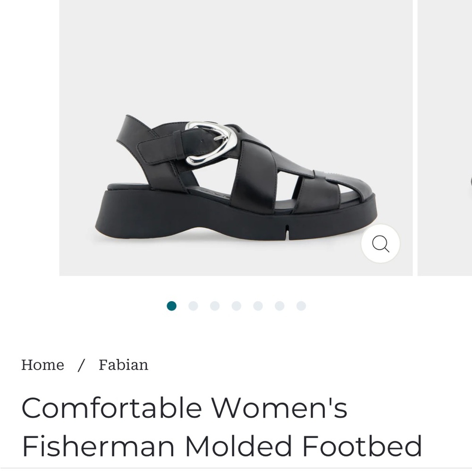Viewport: 472px width, 472px height.
Task: Jump to the sixth image using its dot
Action: 278,306
